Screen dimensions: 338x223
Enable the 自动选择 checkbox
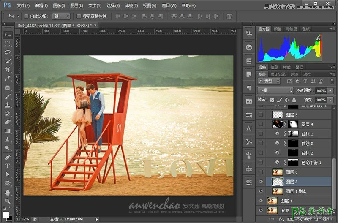[26, 16]
